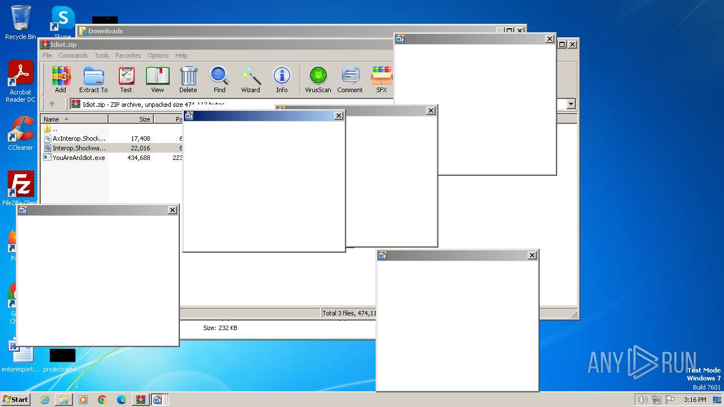Image resolution: width=724 pixels, height=407 pixels.
Task: Open the View tool in WinRAR
Action: click(x=157, y=80)
